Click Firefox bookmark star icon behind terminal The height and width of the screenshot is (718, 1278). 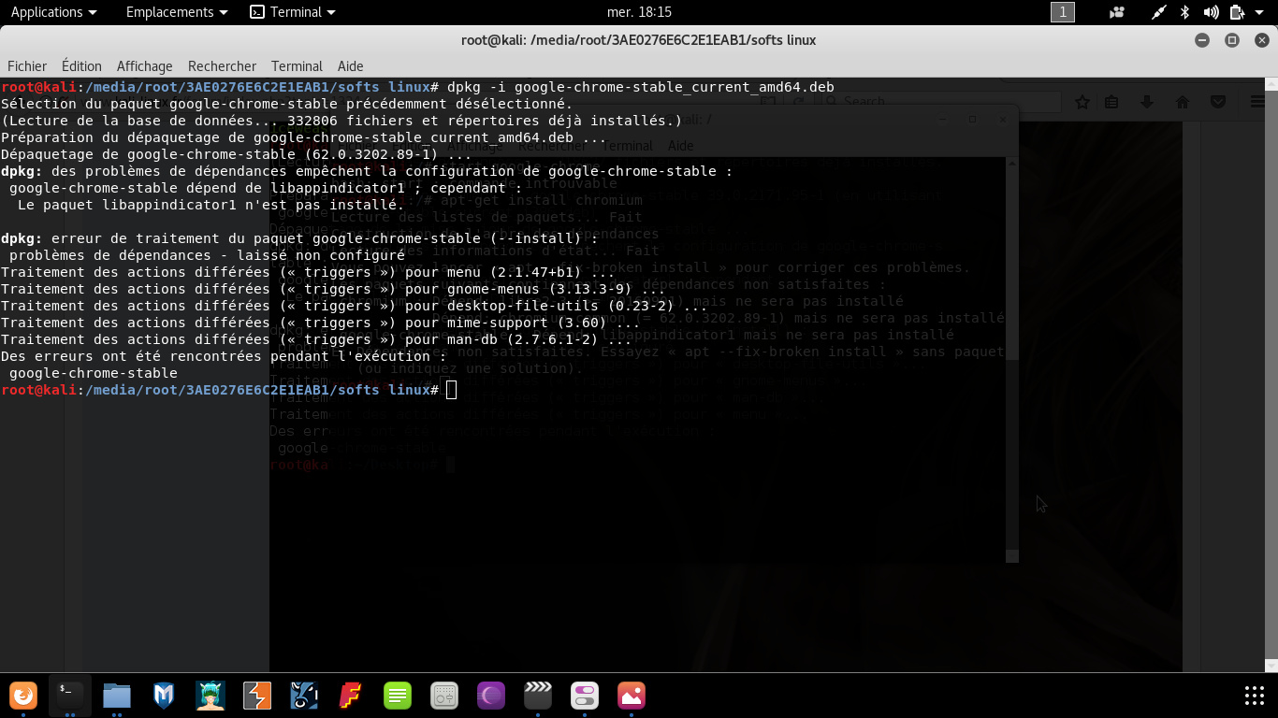pos(1082,102)
